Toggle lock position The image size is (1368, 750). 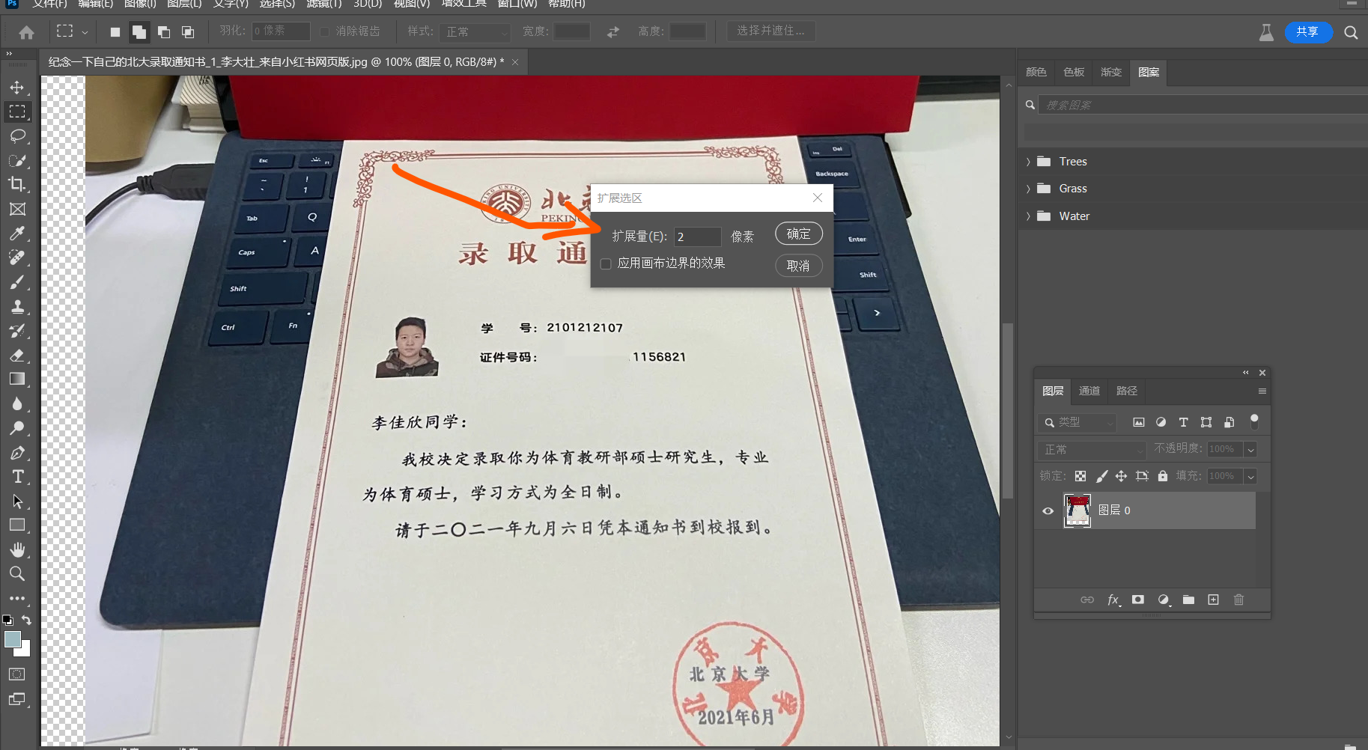tap(1121, 476)
